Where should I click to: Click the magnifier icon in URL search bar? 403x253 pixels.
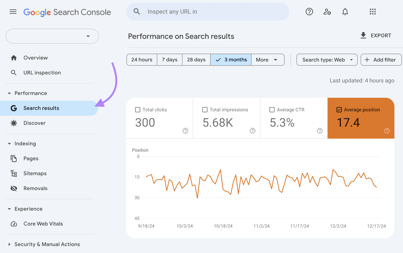(x=137, y=11)
